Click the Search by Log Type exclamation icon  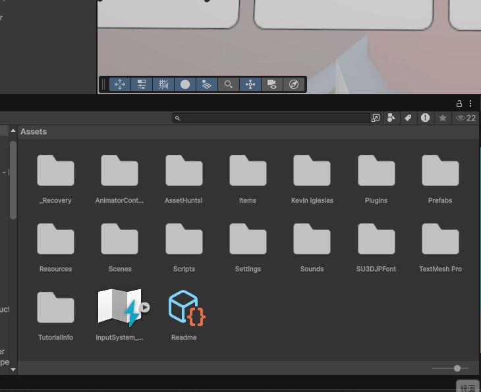click(425, 118)
